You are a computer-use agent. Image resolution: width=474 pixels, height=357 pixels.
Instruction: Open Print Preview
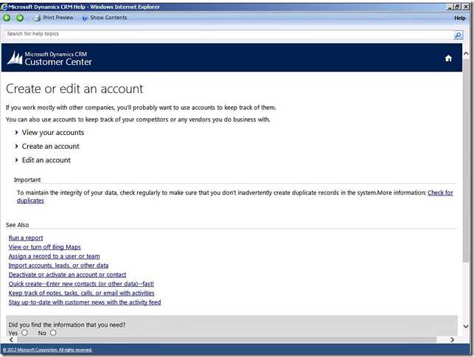(54, 18)
